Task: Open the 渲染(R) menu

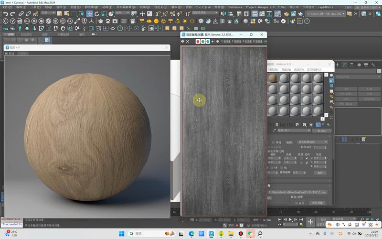Action: 145,7
